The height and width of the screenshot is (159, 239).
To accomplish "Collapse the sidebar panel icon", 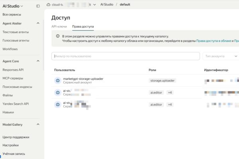I will [x=38, y=6].
